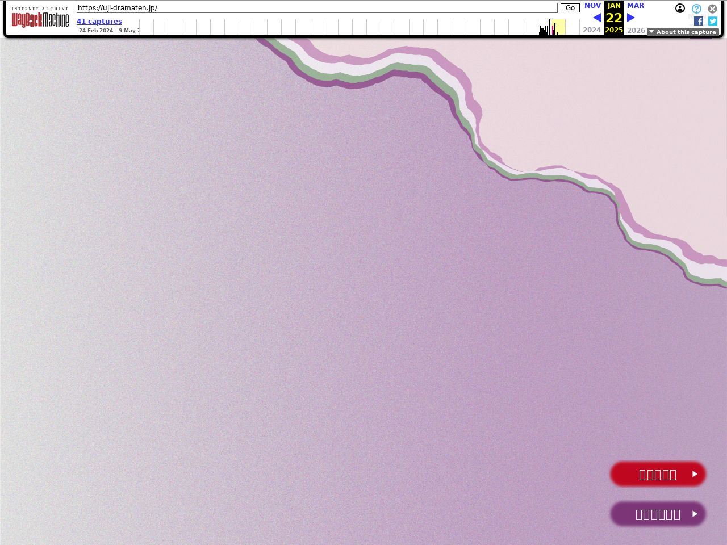Jump to next capture with right arrow
The width and height of the screenshot is (727, 545).
pos(630,18)
